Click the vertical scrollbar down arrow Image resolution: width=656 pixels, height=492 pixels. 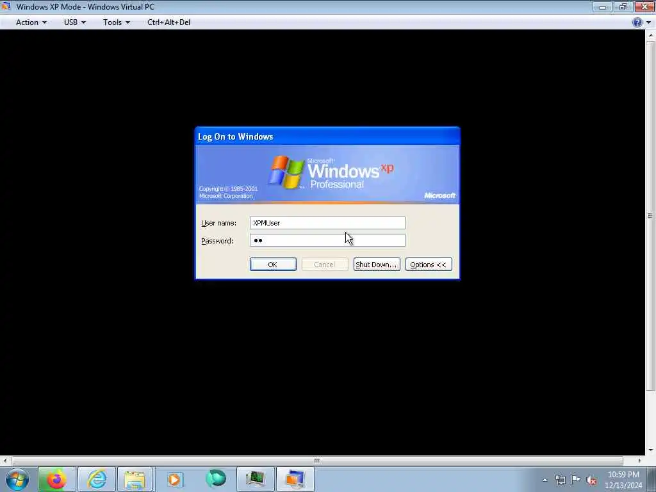coord(651,450)
